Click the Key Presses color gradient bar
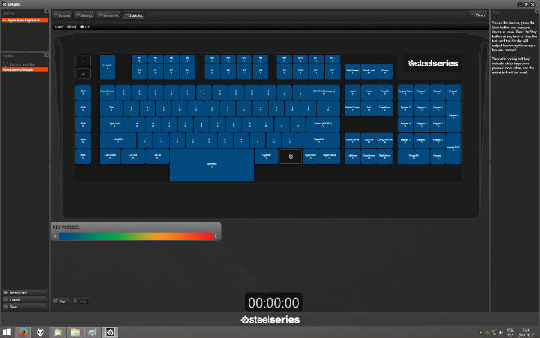This screenshot has height=338, width=540. coord(136,236)
